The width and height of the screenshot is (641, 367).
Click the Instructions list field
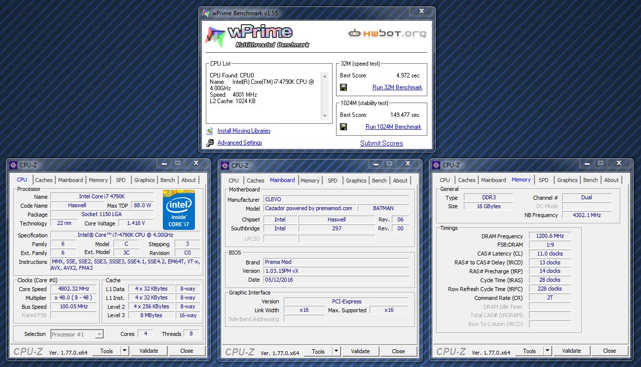pyautogui.click(x=126, y=265)
